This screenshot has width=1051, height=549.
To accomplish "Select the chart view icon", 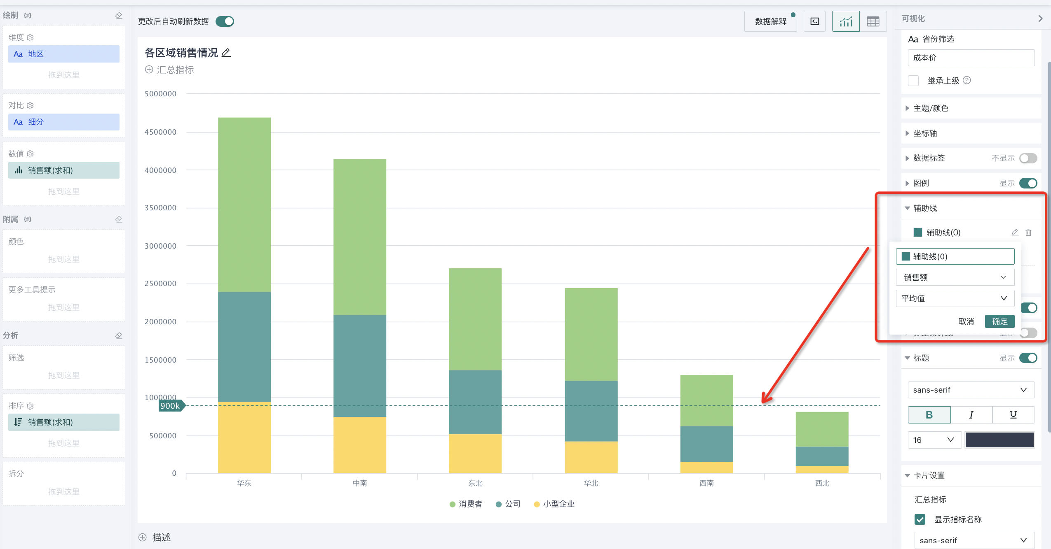I will coord(845,21).
